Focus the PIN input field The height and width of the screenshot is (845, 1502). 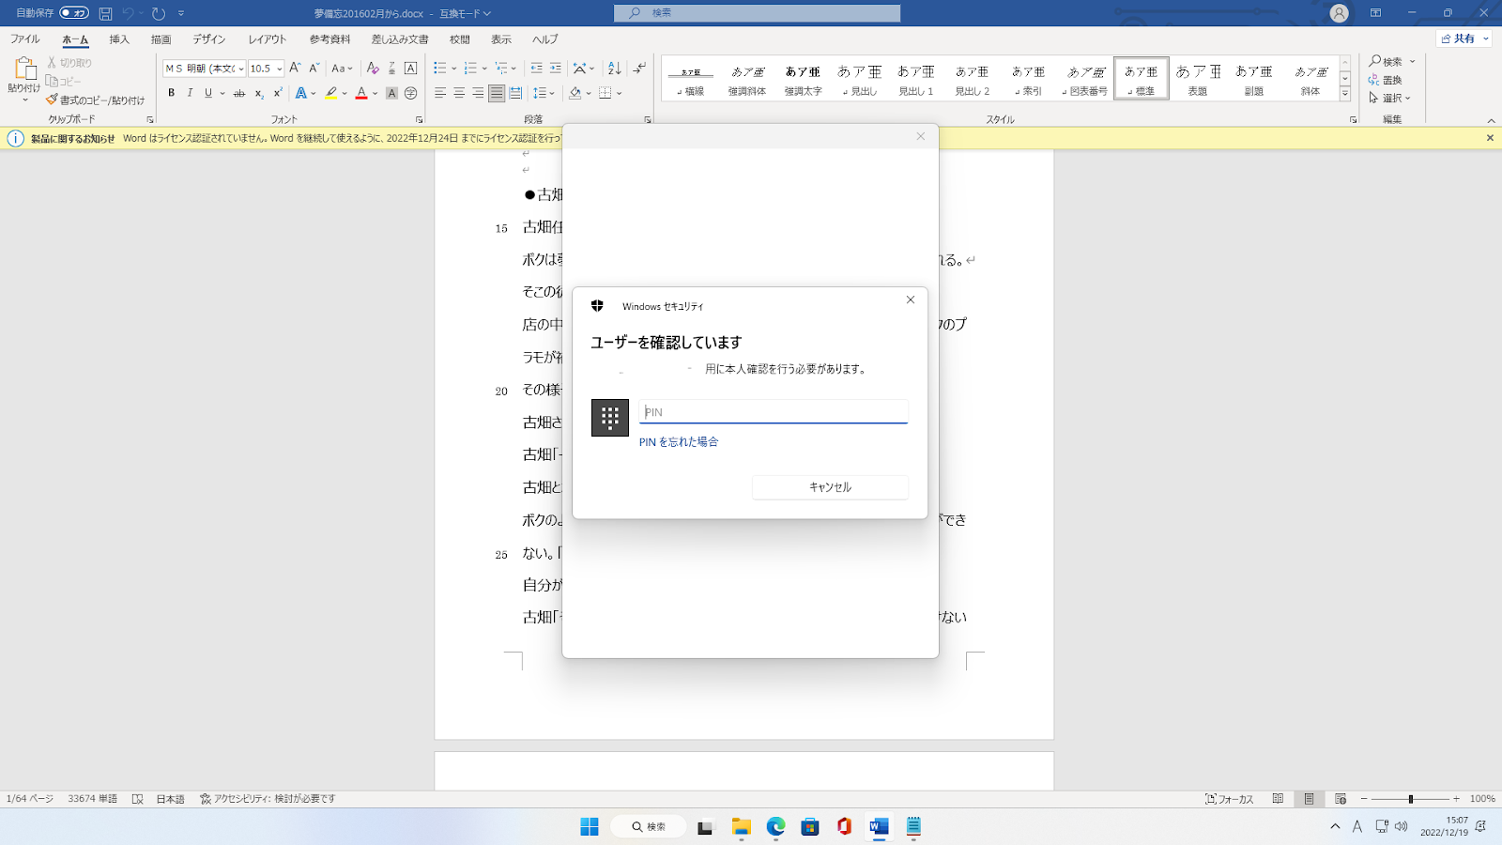pos(774,412)
